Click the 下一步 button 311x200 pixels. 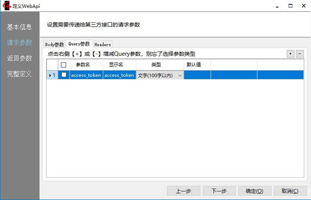219,191
